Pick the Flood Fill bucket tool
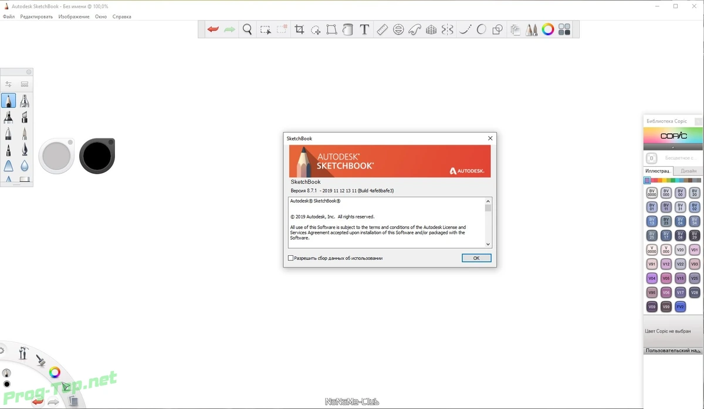 (x=347, y=29)
